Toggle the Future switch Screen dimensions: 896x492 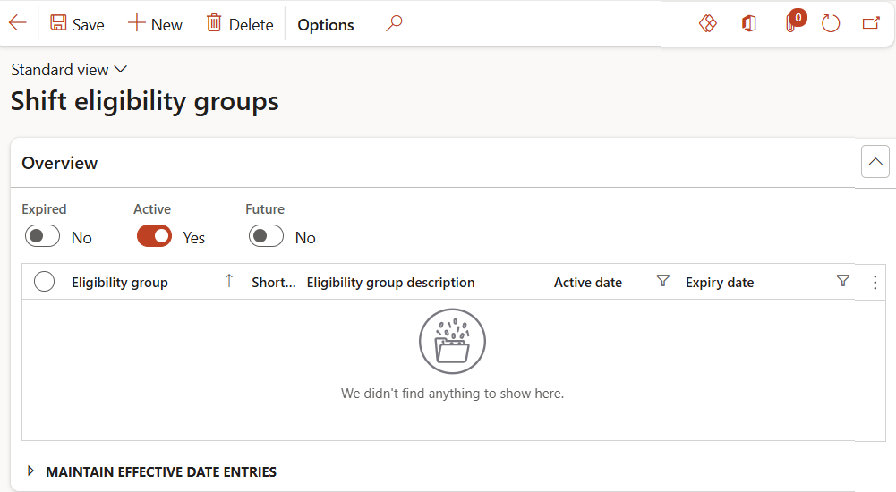click(x=266, y=236)
